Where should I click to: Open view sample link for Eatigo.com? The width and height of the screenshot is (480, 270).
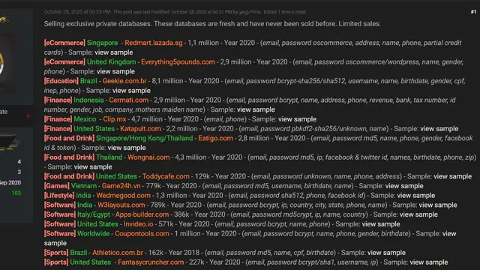[x=127, y=148]
